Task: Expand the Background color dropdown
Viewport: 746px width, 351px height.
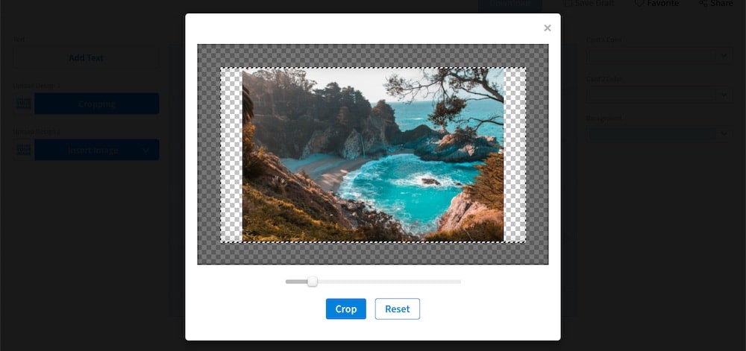Action: click(724, 134)
